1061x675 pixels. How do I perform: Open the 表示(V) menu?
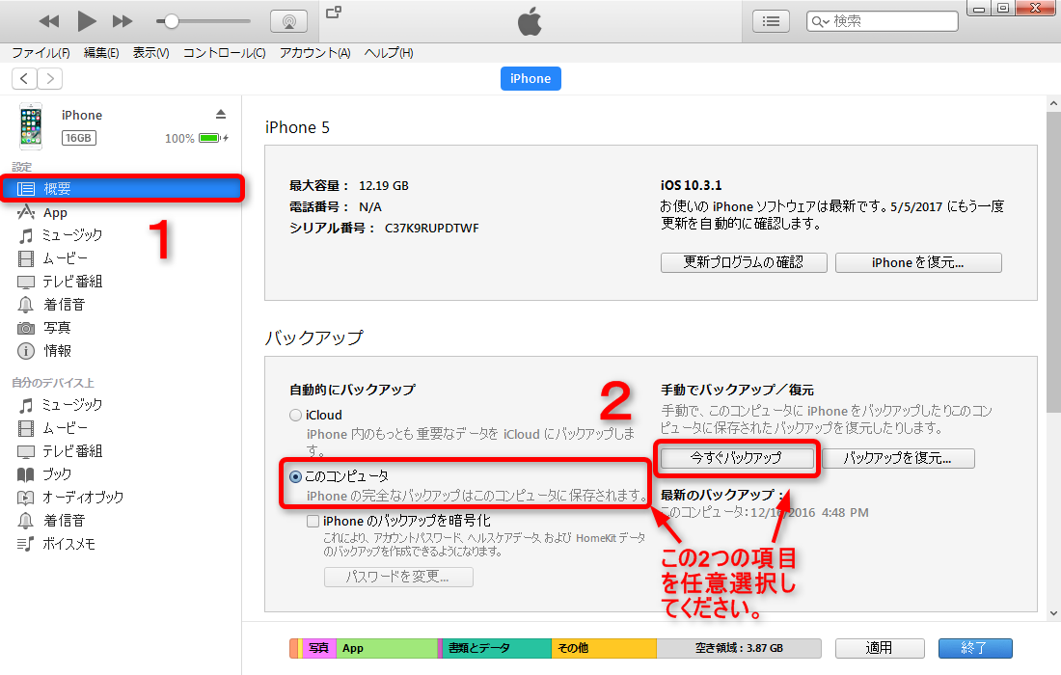click(x=150, y=53)
